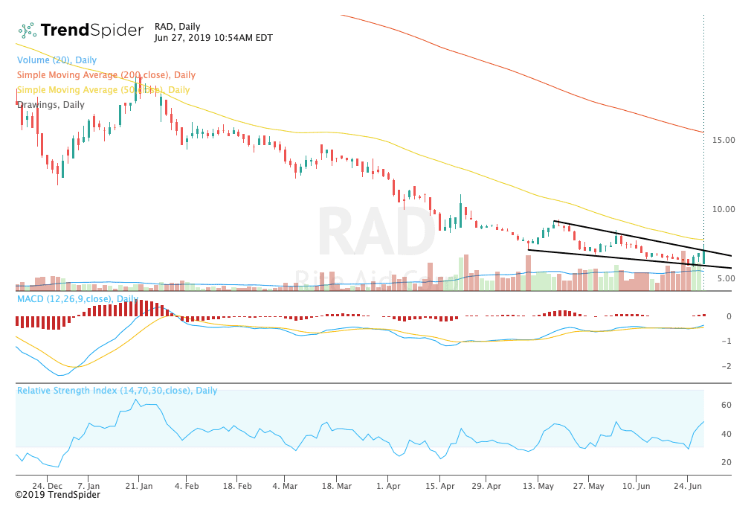The height and width of the screenshot is (509, 754).
Task: Click the '27. May' date axis label
Action: [589, 486]
